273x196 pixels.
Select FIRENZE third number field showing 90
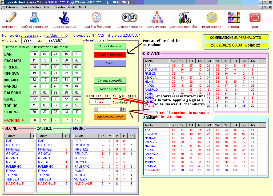(x=55, y=67)
